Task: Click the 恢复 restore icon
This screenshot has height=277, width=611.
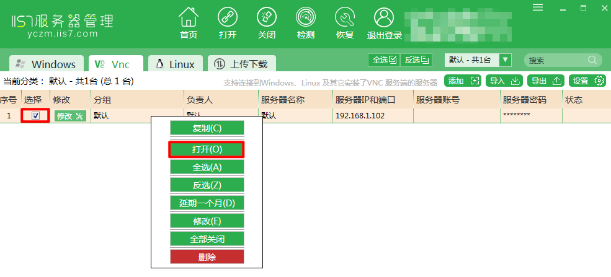Action: click(344, 17)
